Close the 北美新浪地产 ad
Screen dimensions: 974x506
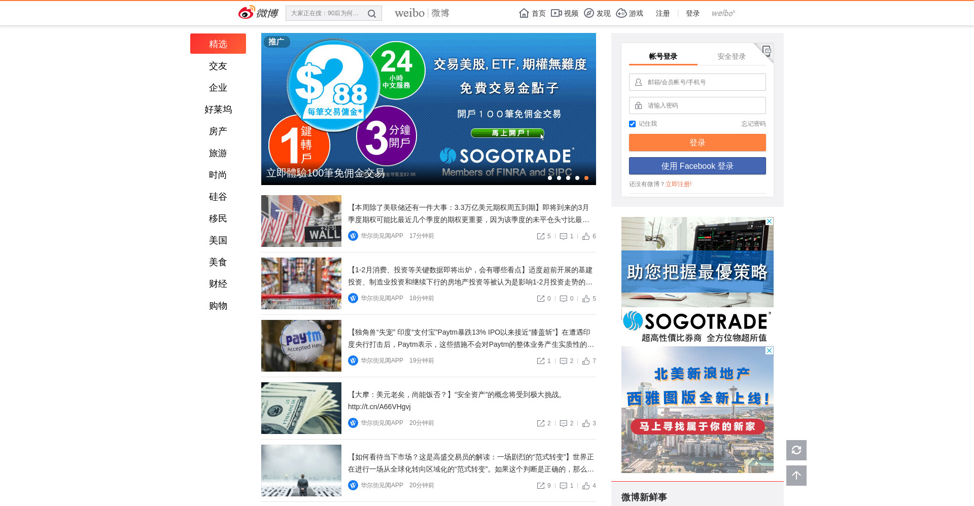[770, 350]
